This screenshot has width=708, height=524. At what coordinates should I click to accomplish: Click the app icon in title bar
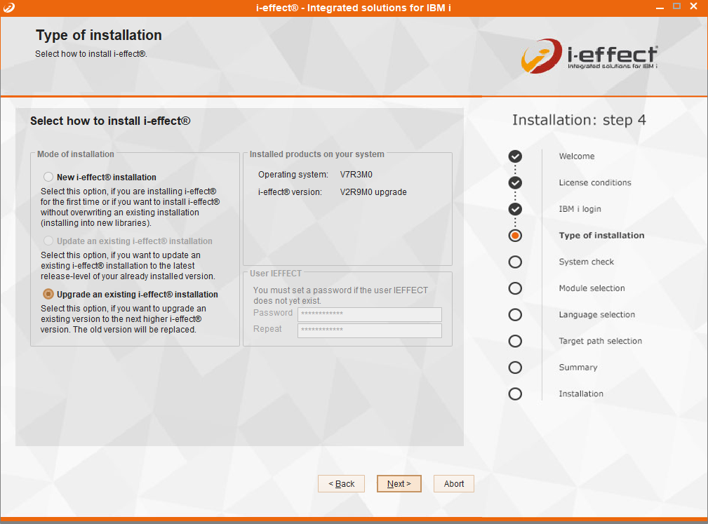pos(8,7)
